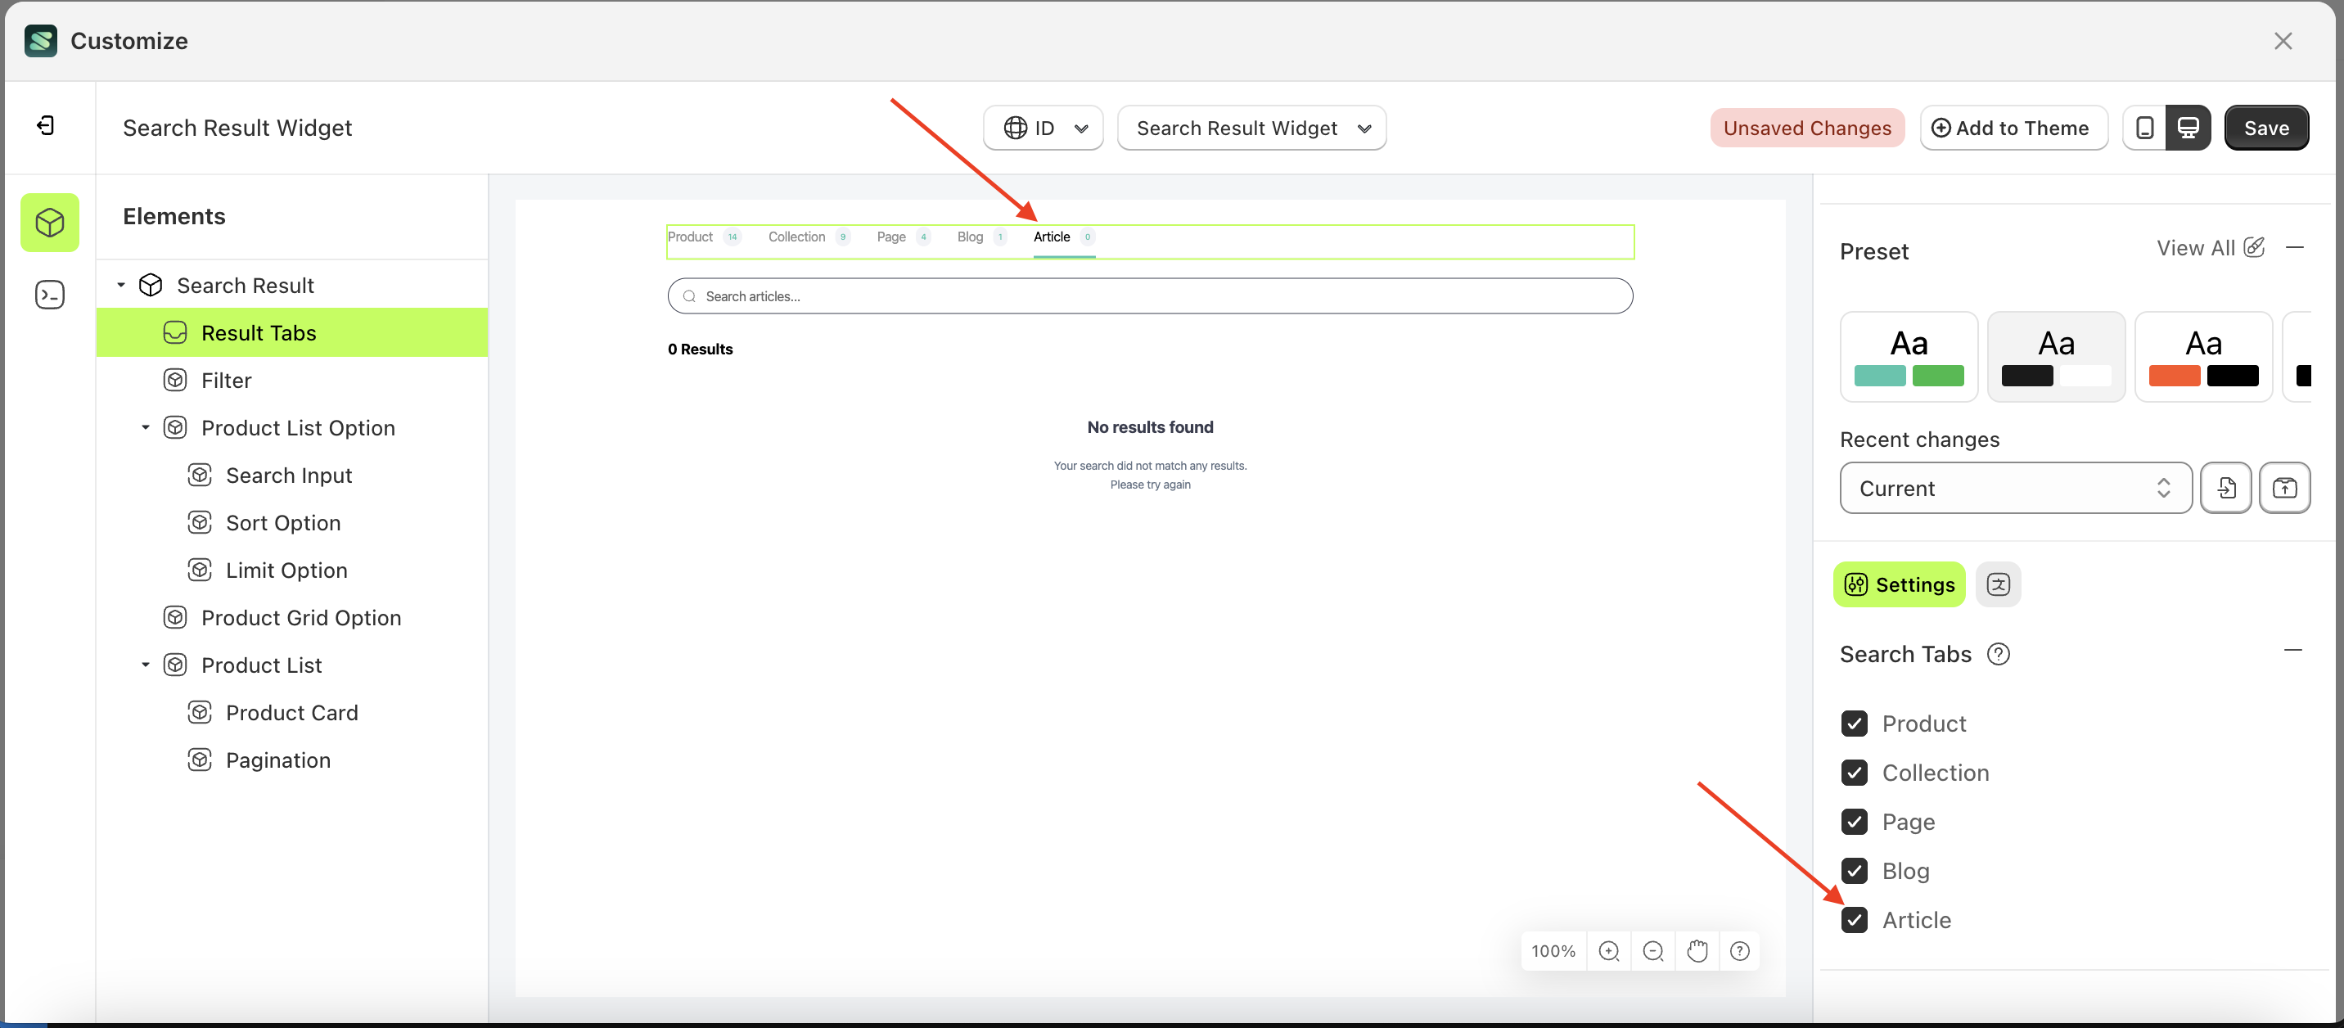The image size is (2344, 1028).
Task: Open the ID language dropdown
Action: pos(1043,128)
